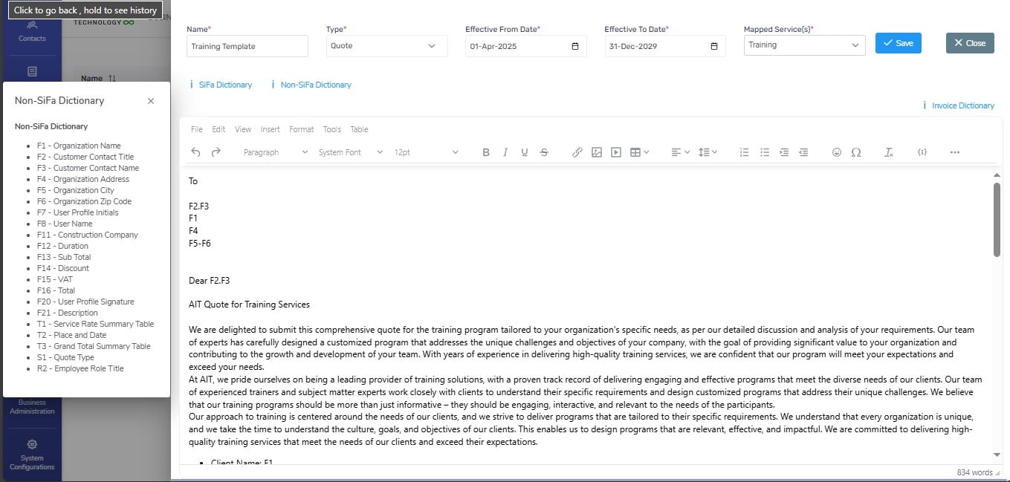Undo the last editor action

[x=196, y=152]
